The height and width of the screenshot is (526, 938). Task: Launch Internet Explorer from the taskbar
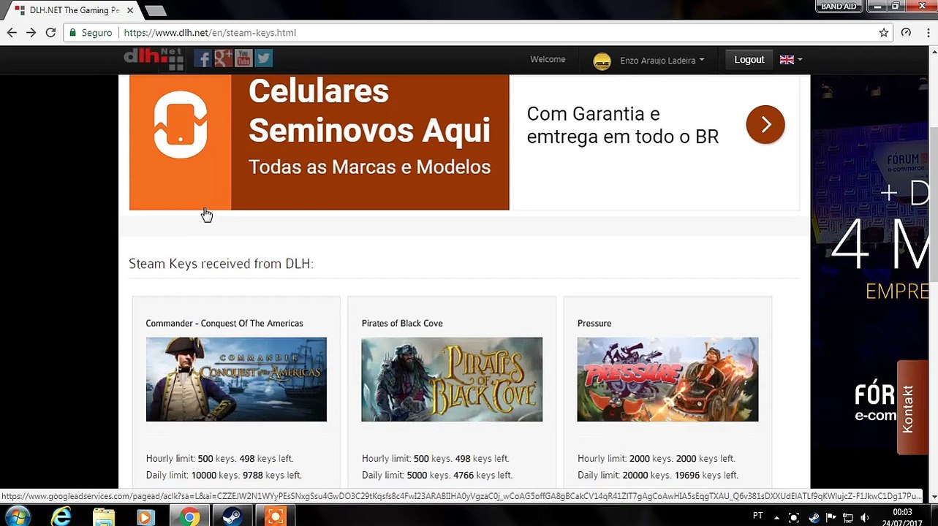pos(61,517)
